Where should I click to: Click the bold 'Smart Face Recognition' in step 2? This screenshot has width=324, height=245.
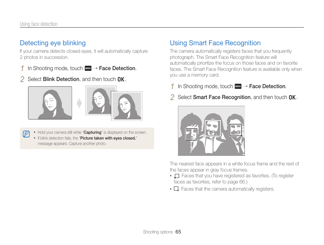[x=222, y=97]
